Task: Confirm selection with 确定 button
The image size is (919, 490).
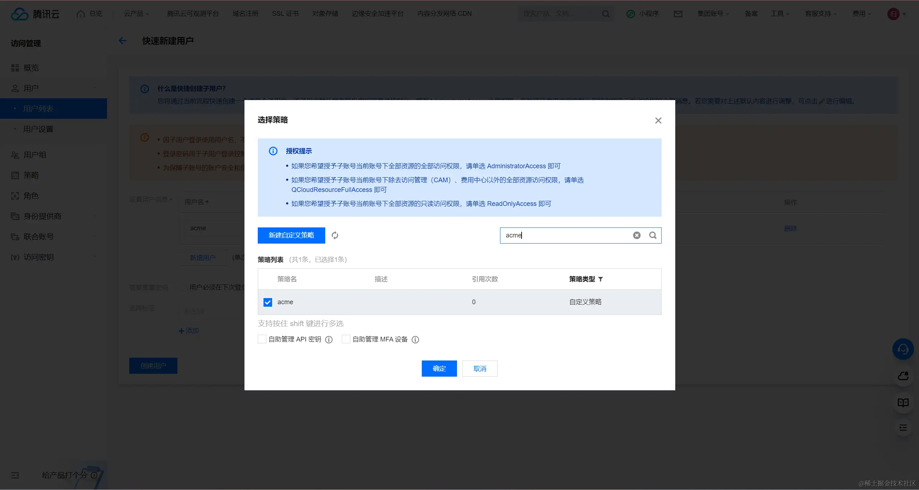Action: pyautogui.click(x=439, y=368)
